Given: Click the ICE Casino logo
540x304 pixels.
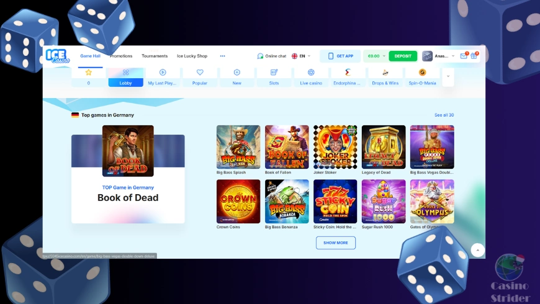Looking at the screenshot, I should 57,56.
